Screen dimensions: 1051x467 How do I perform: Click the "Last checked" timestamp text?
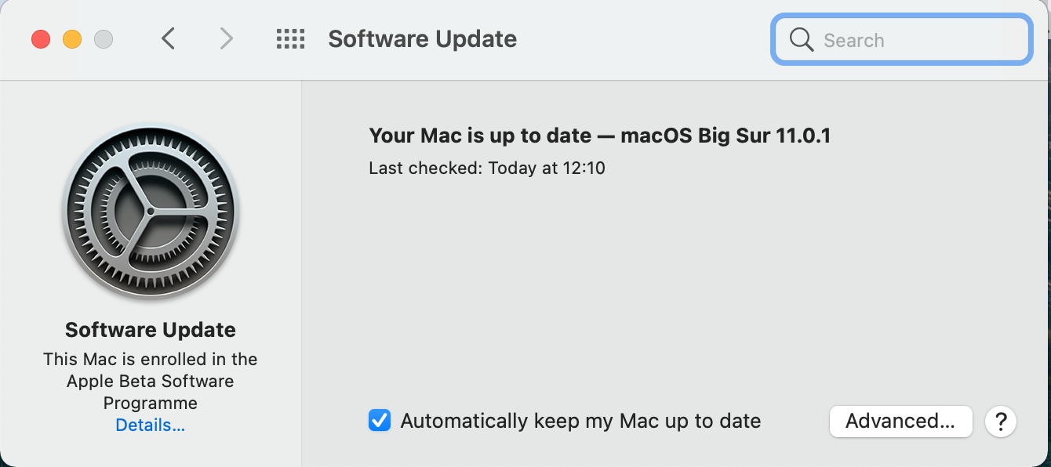[x=487, y=168]
